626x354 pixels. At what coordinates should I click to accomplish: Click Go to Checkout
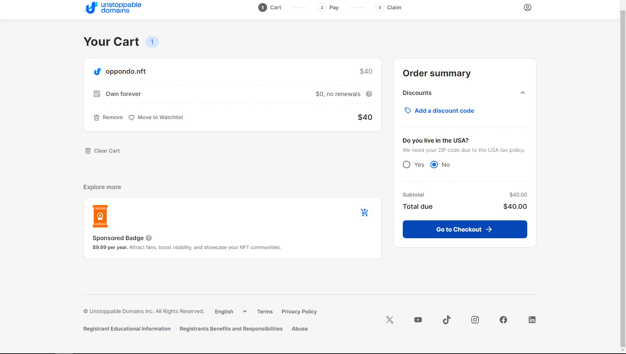click(464, 229)
